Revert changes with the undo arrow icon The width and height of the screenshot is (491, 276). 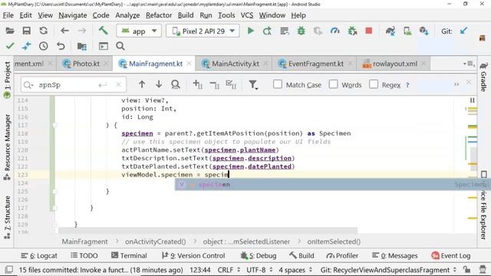click(x=61, y=46)
